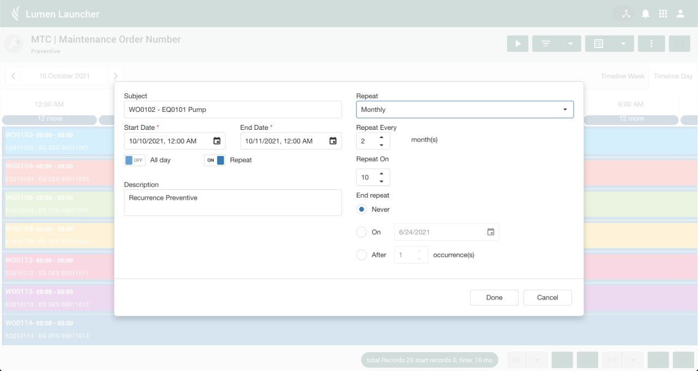
Task: Click the Start Date calendar picker icon
Action: tap(218, 141)
